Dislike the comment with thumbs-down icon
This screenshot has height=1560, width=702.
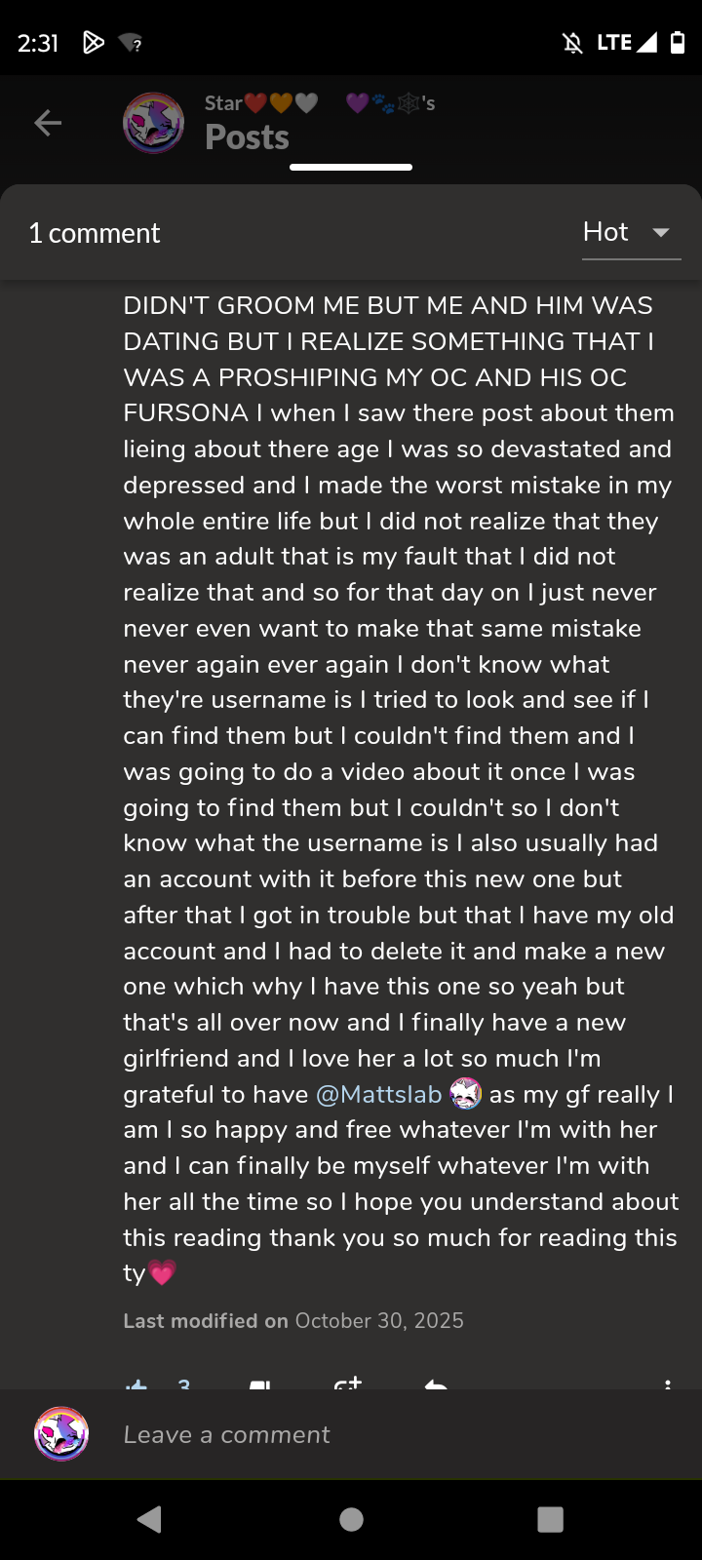point(259,1384)
